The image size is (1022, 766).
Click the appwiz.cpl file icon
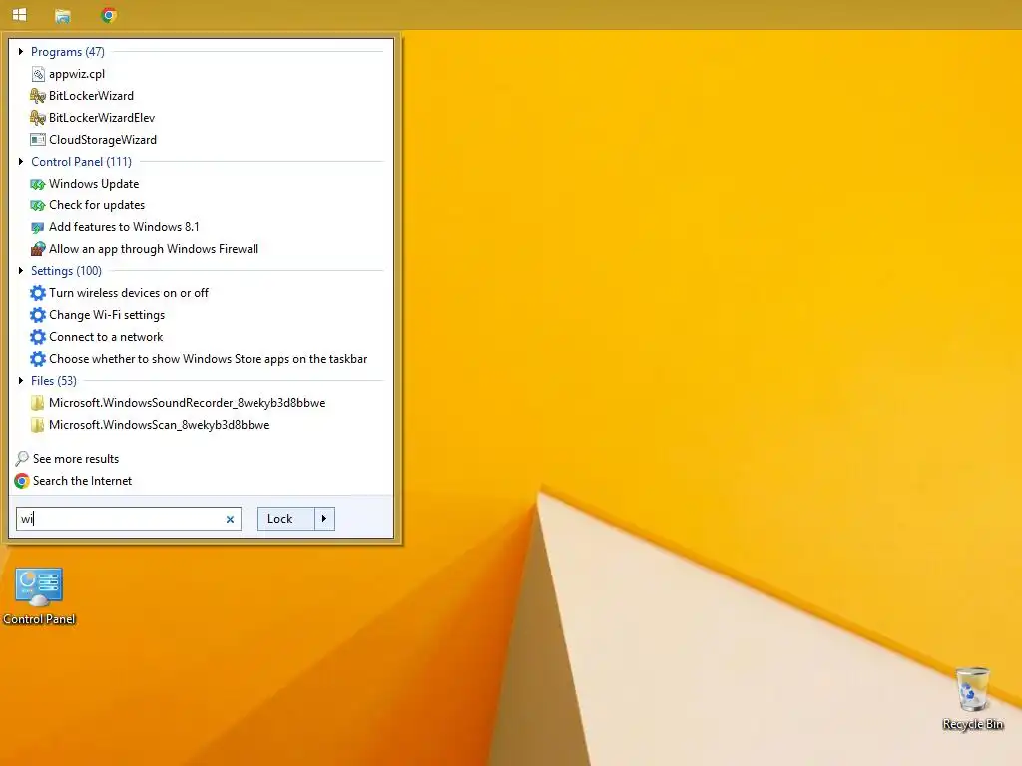coord(38,74)
